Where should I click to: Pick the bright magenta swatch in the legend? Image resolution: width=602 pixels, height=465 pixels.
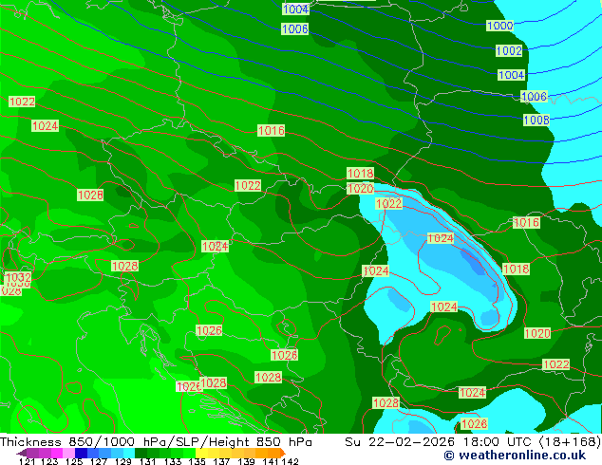[x=56, y=453]
